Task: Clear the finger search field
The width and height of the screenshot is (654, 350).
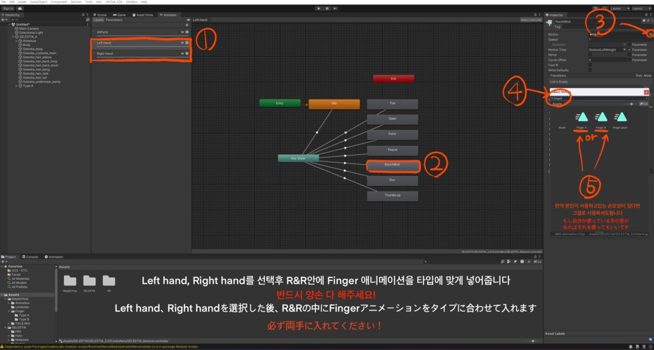Action: [x=647, y=98]
